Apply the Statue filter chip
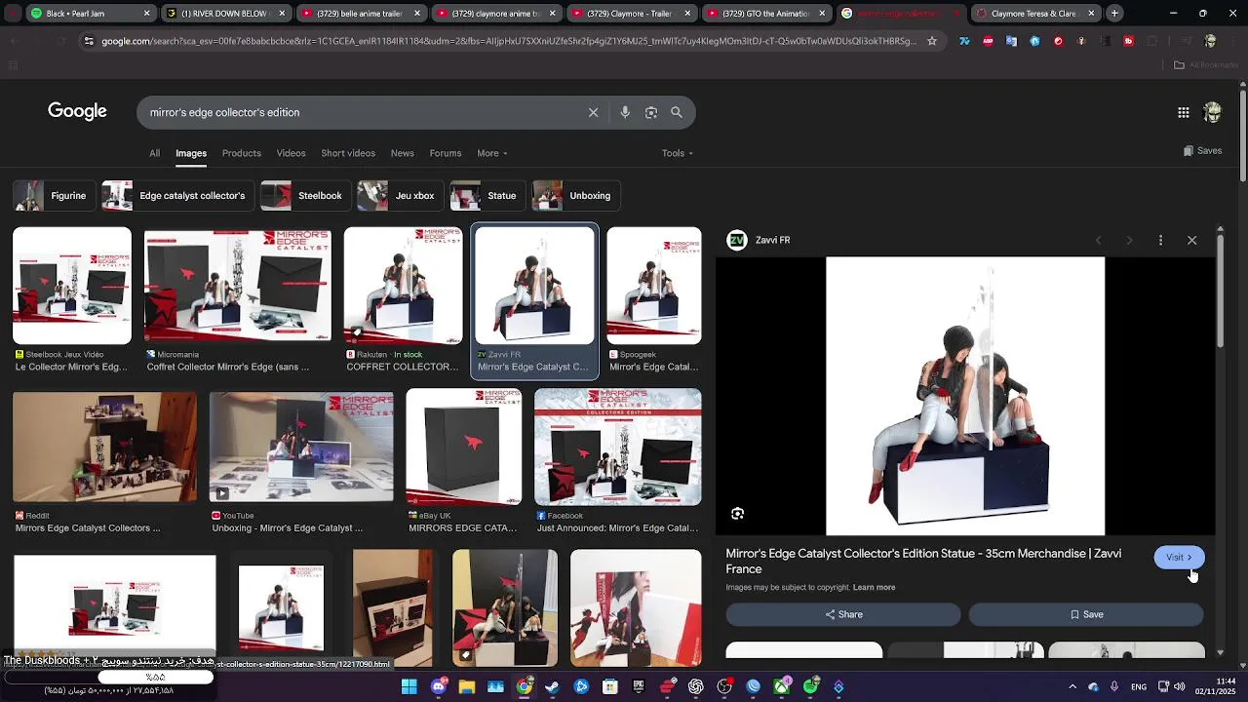The image size is (1248, 702). tap(487, 196)
